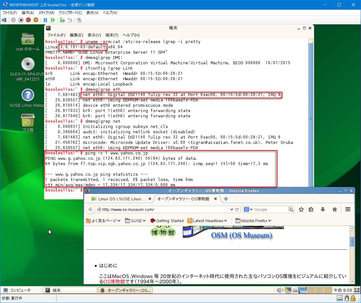Click the show desktop icon beside clock
Image resolution: width=361 pixels, height=303 pixels.
tap(357, 290)
